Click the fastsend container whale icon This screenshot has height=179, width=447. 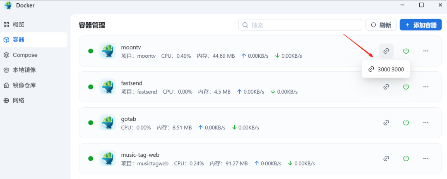[108, 86]
